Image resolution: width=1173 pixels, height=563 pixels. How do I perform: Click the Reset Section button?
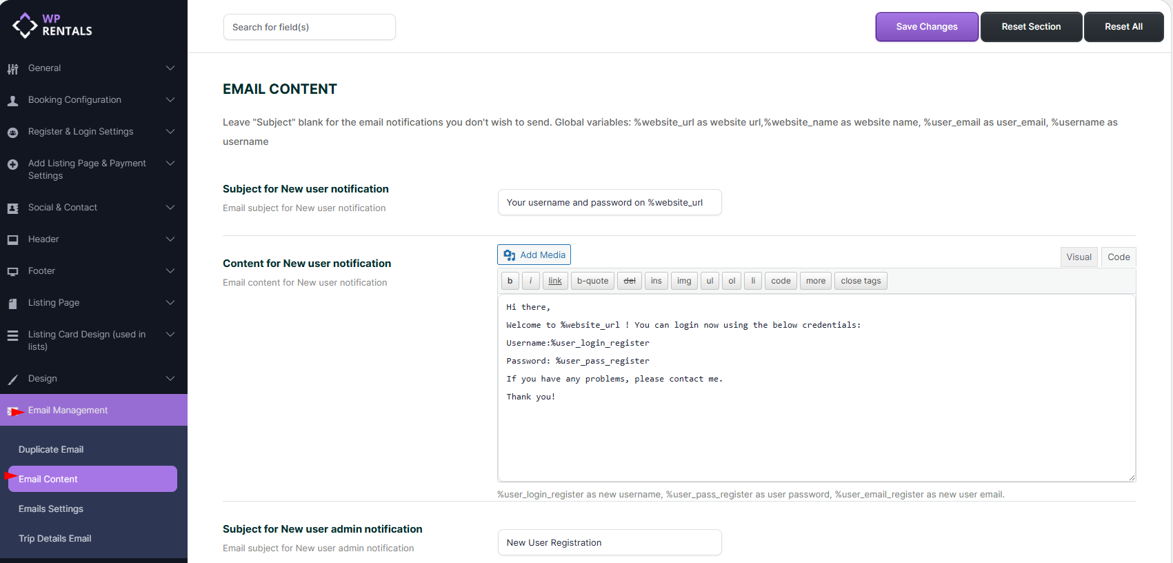point(1031,27)
